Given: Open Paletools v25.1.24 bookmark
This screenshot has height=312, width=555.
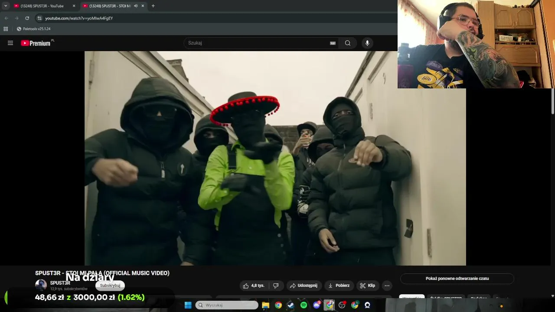Looking at the screenshot, I should [34, 29].
